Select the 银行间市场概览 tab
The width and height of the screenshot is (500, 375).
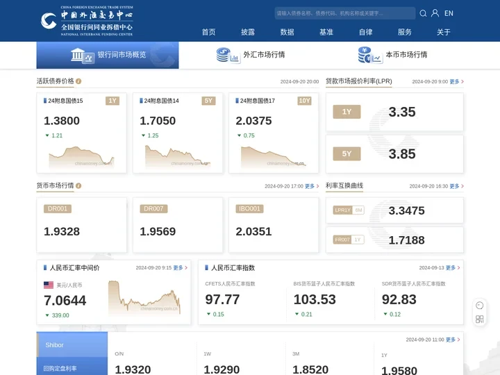point(108,55)
